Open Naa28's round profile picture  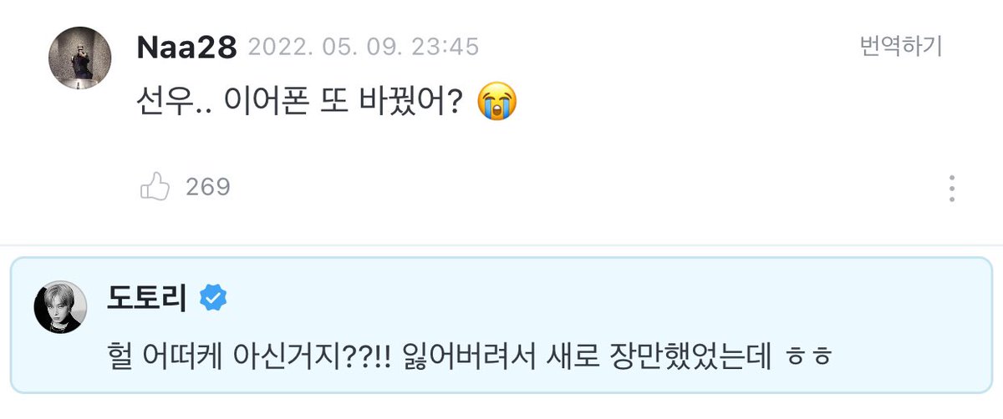point(80,58)
